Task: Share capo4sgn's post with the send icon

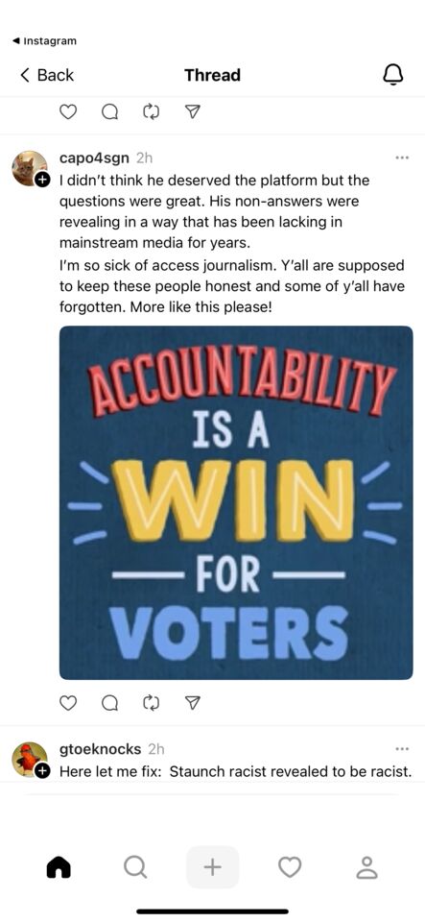Action: 193,702
